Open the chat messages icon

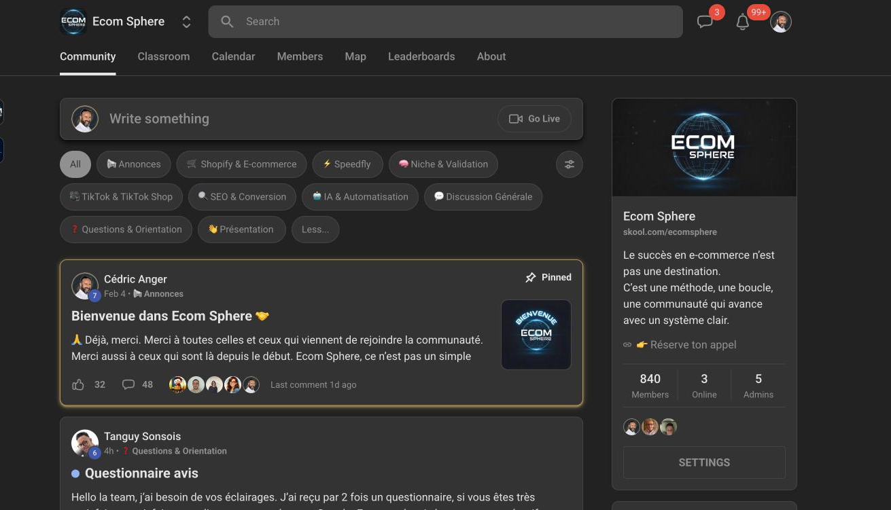[x=705, y=22]
